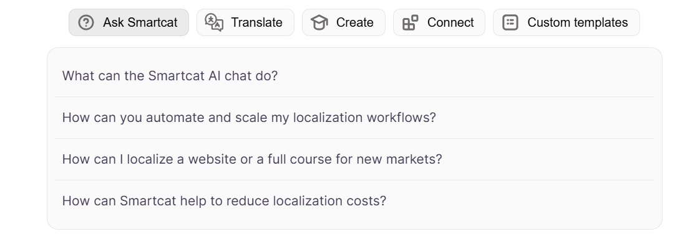This screenshot has width=700, height=252.
Task: Switch to the Connect tab
Action: coord(439,22)
